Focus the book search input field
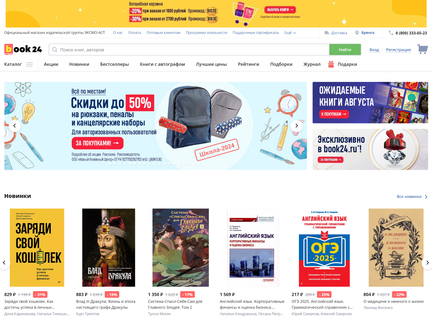The image size is (432, 326). click(x=189, y=50)
